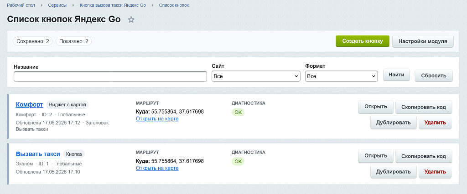Open Вызвать такси route on the map
The height and width of the screenshot is (194, 467).
click(x=157, y=168)
